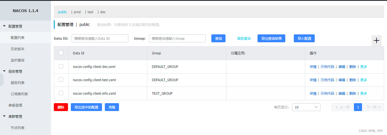Click the 下一页 next page button
Screen dimensions: 387x135
pyautogui.click(x=374, y=107)
